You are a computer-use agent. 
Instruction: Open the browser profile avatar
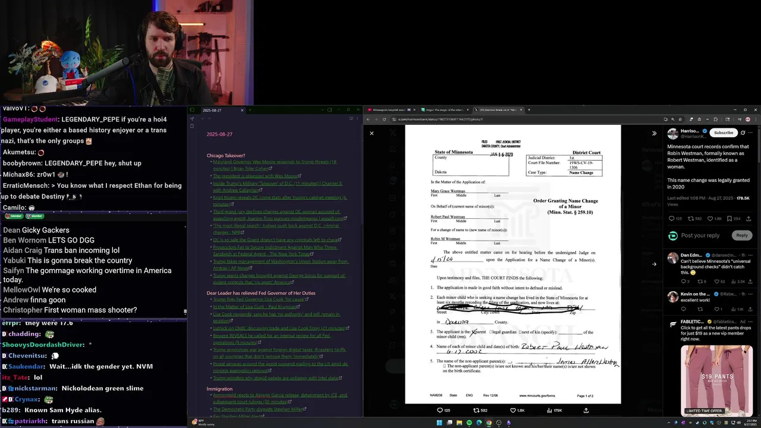[x=748, y=119]
